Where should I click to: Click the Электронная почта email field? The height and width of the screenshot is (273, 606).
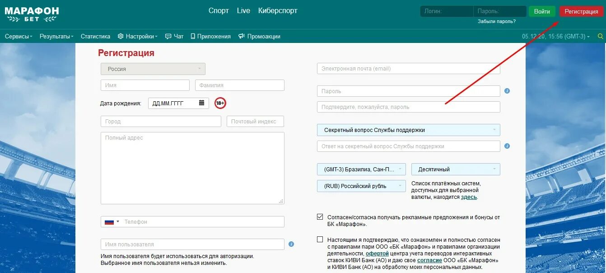(409, 69)
